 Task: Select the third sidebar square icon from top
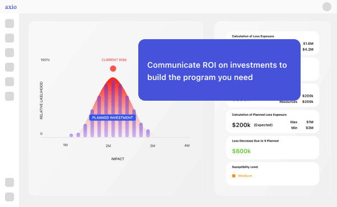point(10,53)
